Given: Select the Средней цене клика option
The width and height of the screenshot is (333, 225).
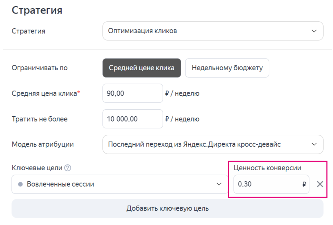Looking at the screenshot, I should 141,68.
